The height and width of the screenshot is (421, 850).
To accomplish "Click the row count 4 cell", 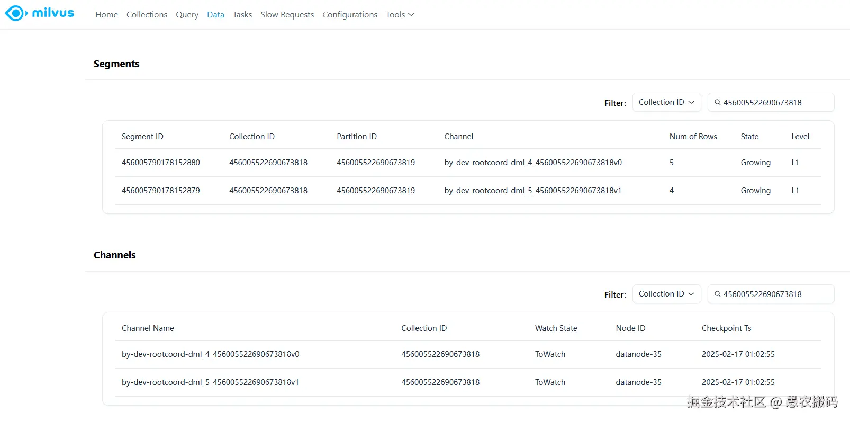I will pos(672,191).
